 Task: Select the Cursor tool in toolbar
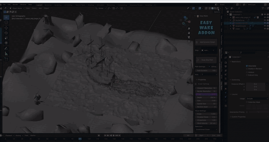coord(6,22)
